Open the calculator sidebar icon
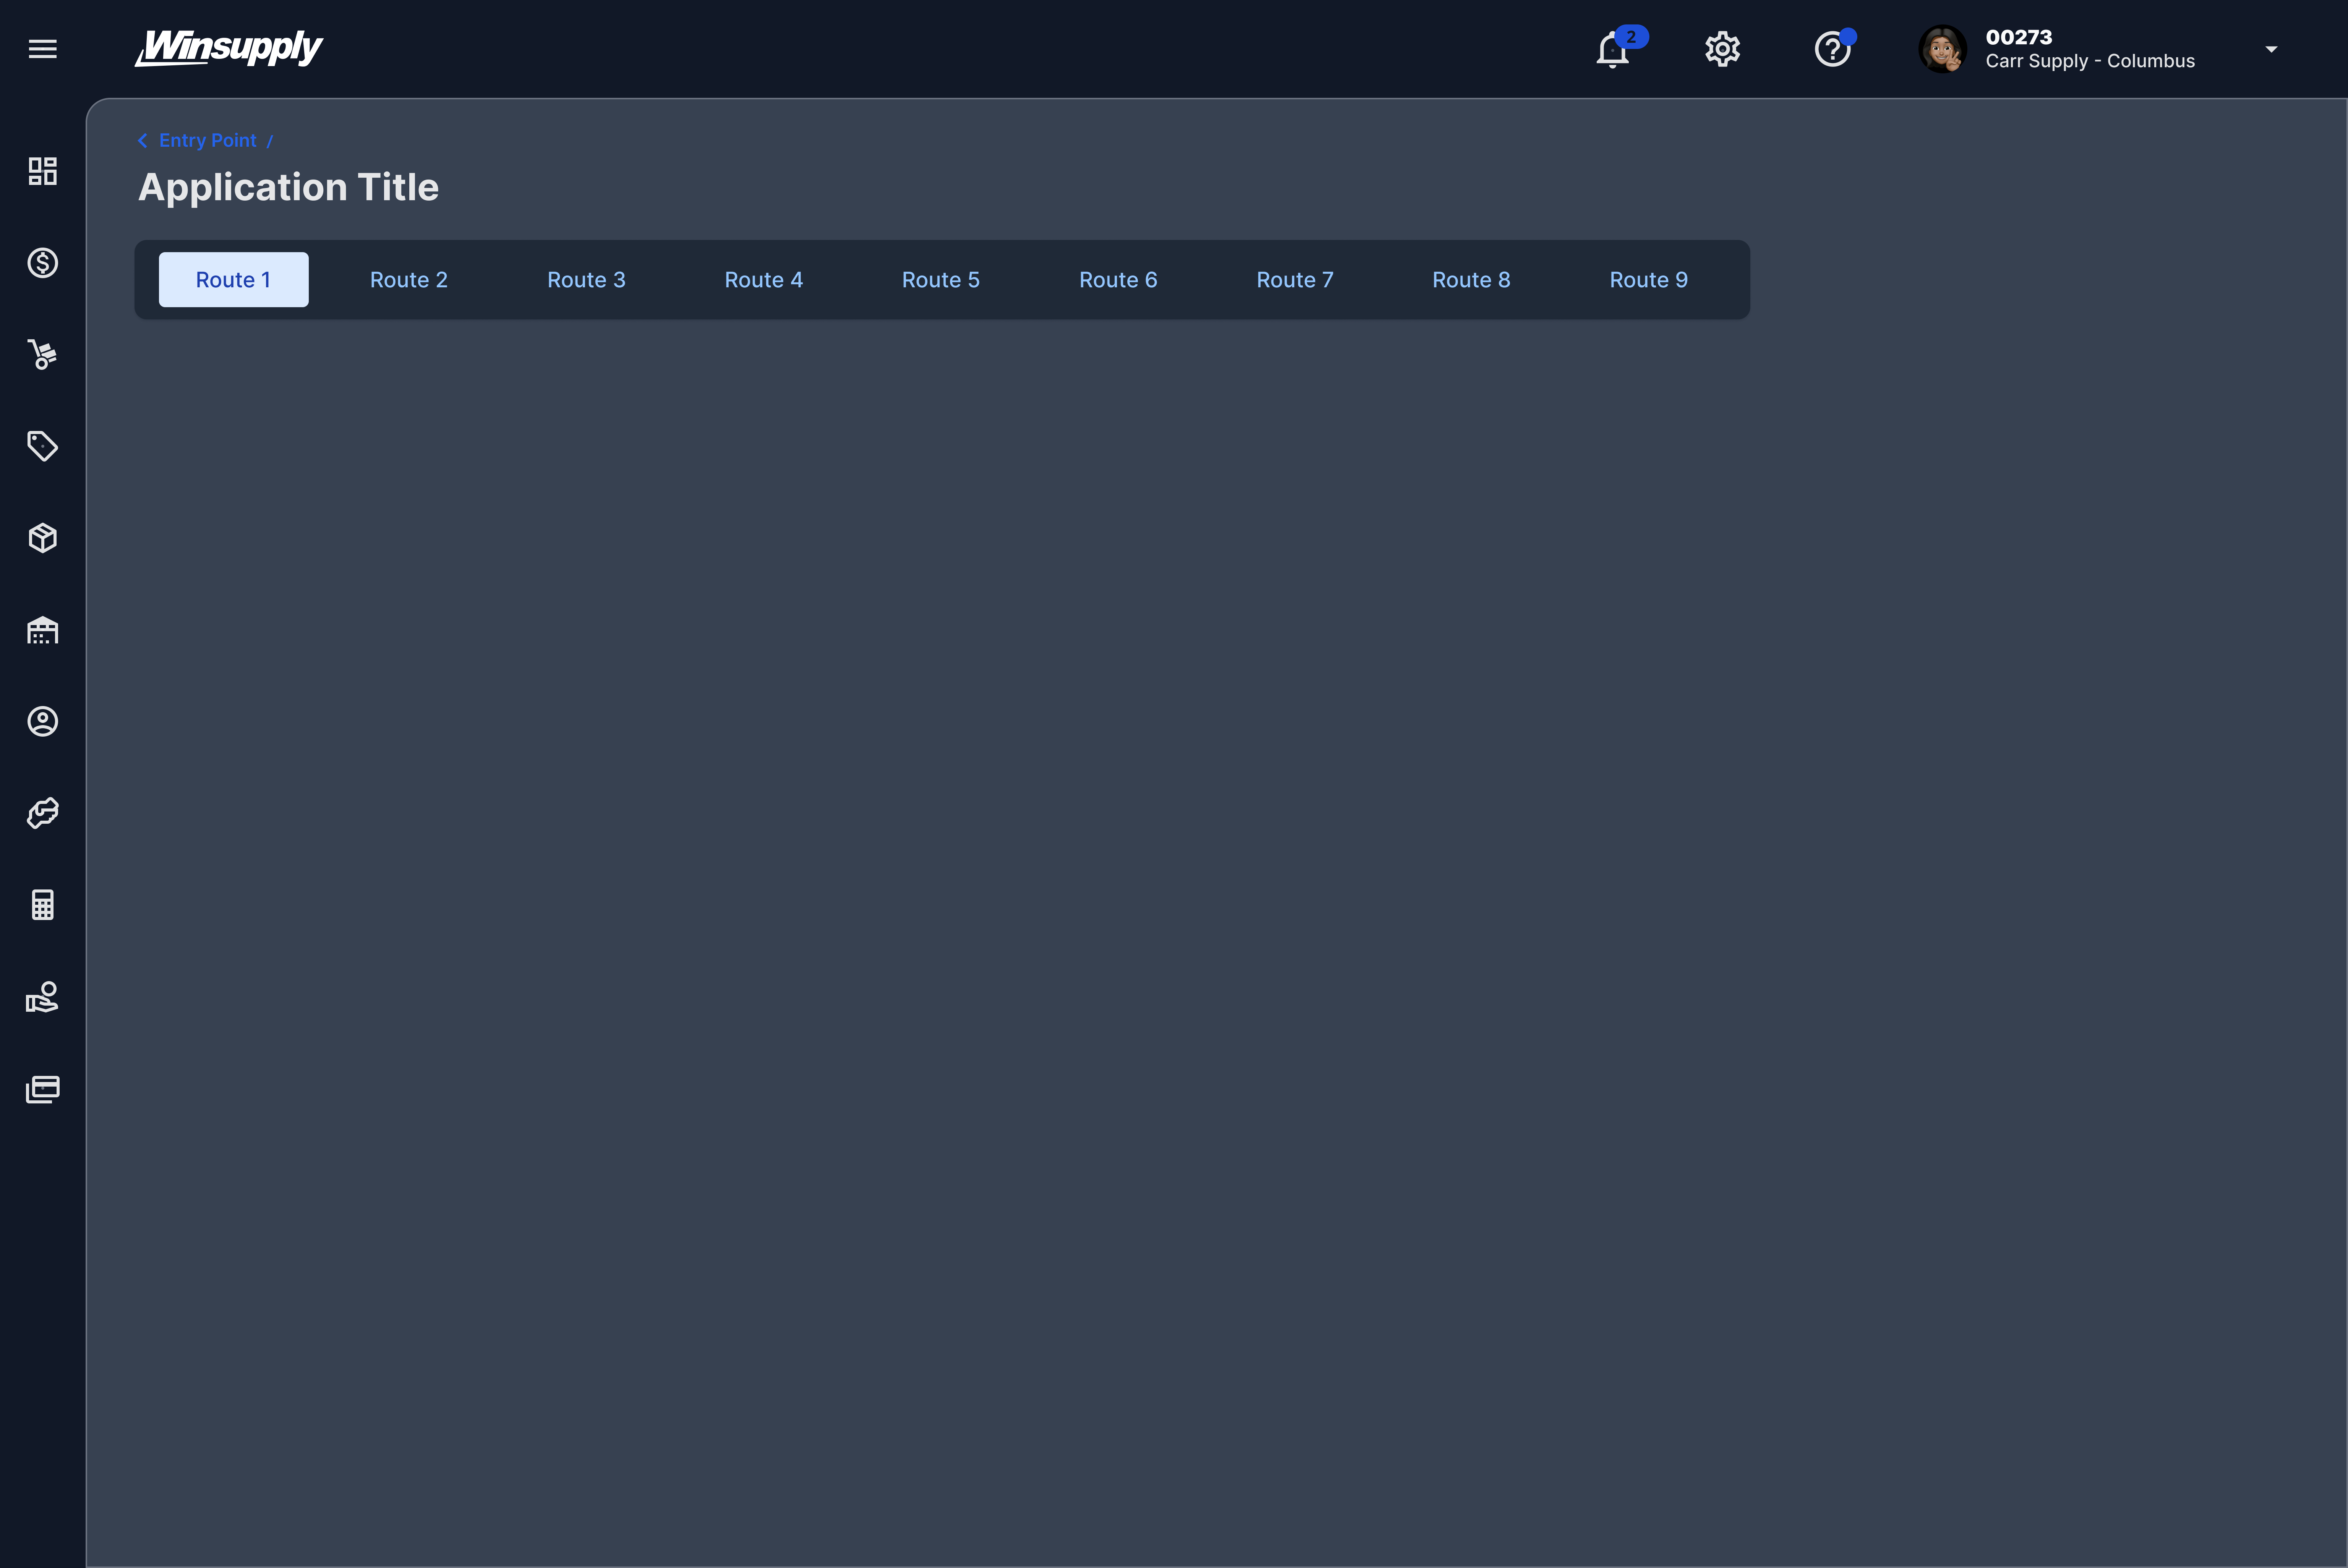Viewport: 2348px width, 1568px height. coord(42,905)
